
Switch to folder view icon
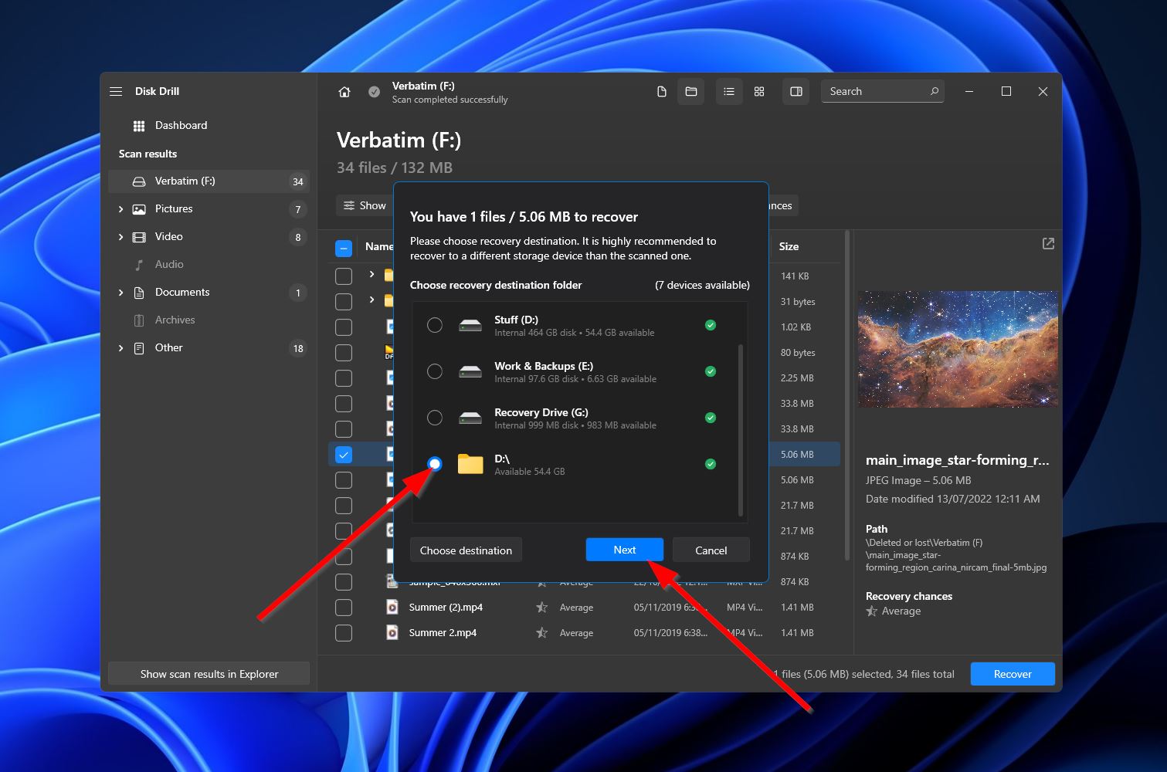point(691,91)
